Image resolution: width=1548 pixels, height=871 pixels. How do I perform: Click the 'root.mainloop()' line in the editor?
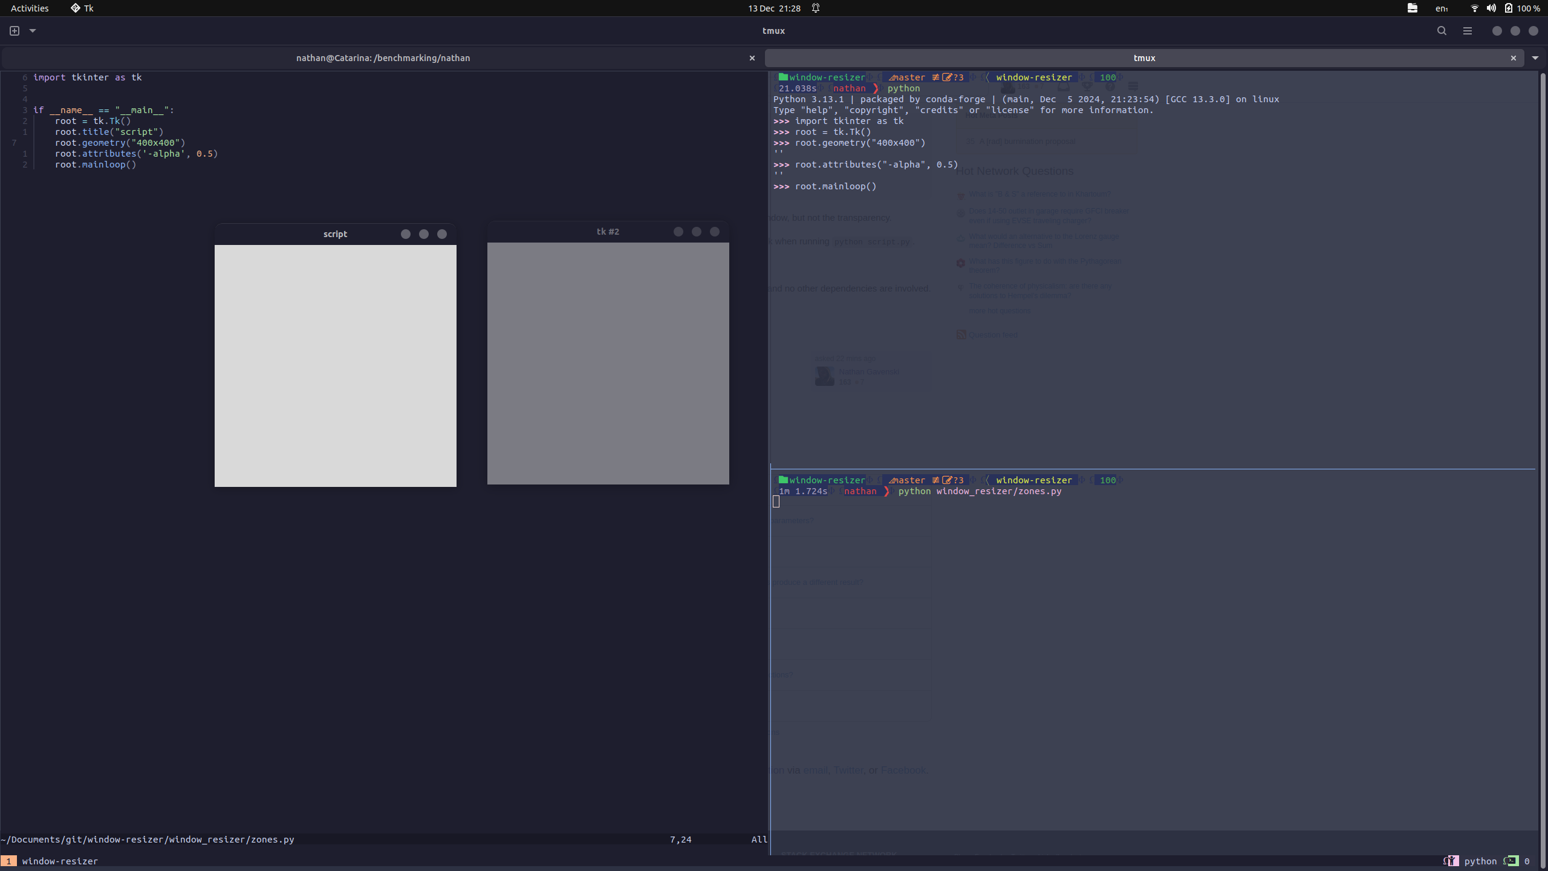point(96,165)
